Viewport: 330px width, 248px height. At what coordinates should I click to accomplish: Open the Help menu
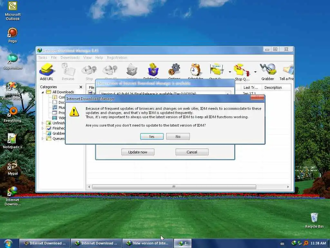pyautogui.click(x=99, y=57)
